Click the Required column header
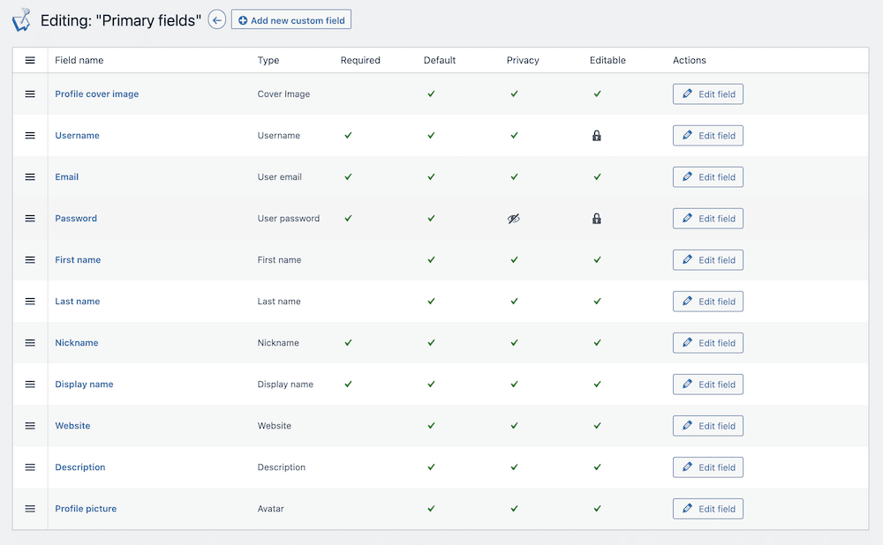This screenshot has height=545, width=883. 360,60
